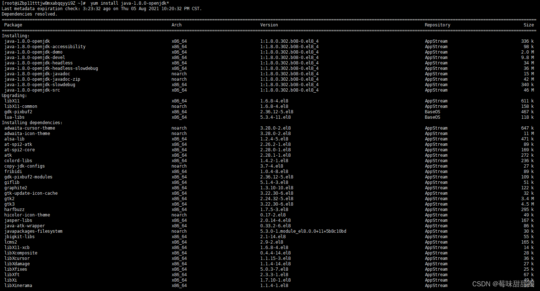The width and height of the screenshot is (540, 291).
Task: Click the 4.5 M size of gtk3
Action: (527, 204)
